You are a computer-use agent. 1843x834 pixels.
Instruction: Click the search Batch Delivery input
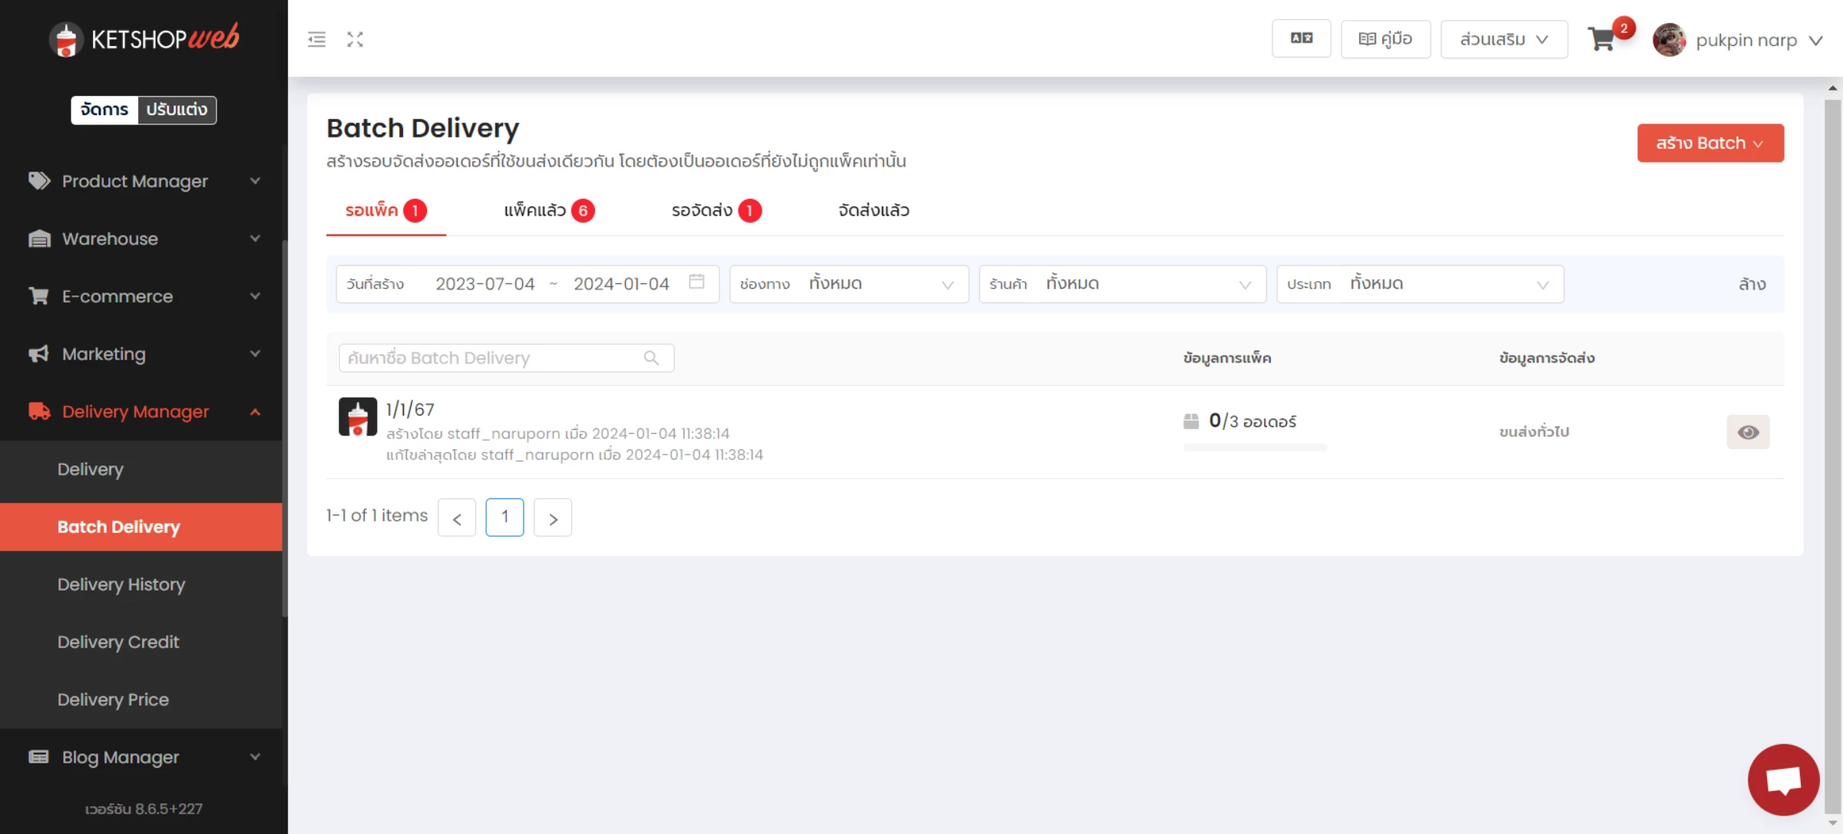coord(506,358)
